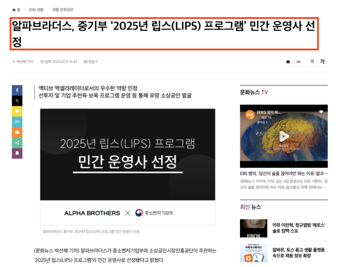Share article on Facebook

pyautogui.click(x=17, y=90)
